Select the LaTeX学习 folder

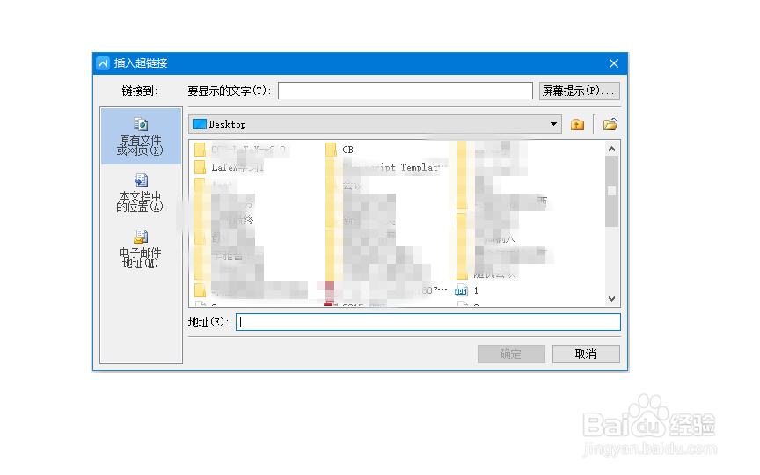(229, 168)
